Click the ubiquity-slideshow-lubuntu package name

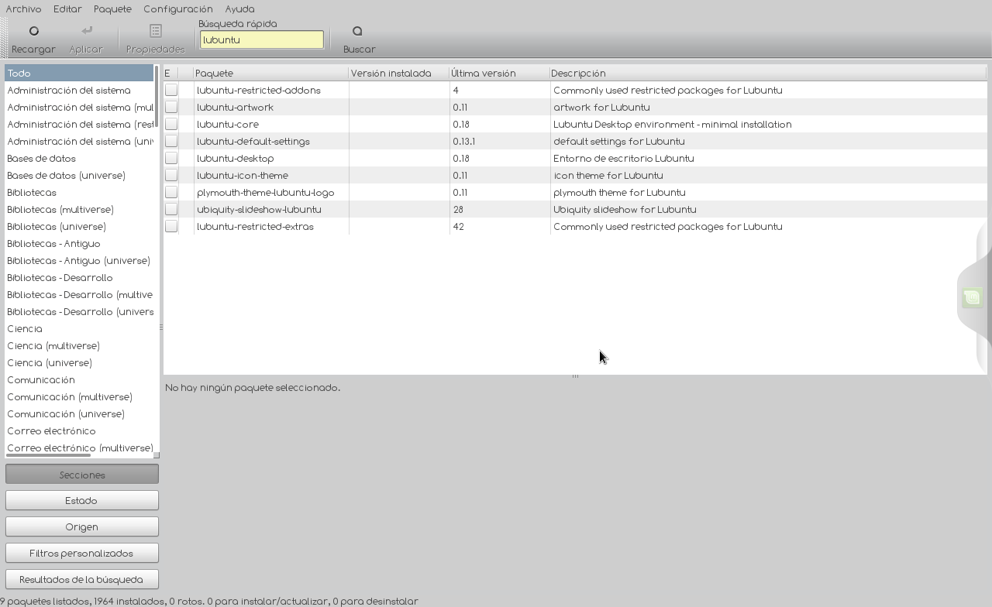259,209
